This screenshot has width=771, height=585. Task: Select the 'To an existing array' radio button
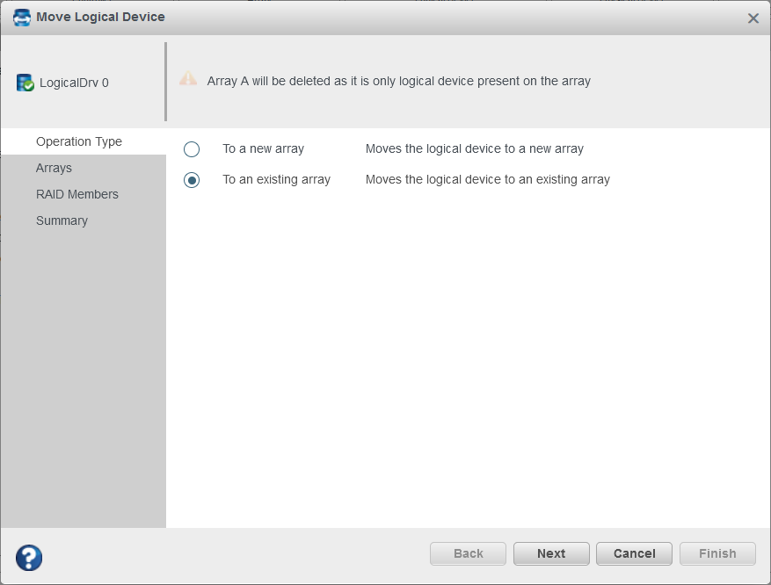(191, 179)
